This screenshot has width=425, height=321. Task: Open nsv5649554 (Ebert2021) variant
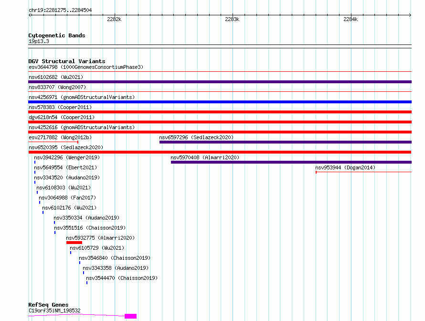tap(65, 167)
